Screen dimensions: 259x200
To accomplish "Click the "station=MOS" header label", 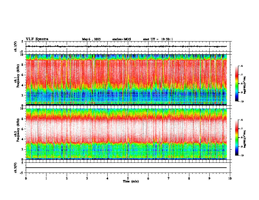I will [122, 39].
